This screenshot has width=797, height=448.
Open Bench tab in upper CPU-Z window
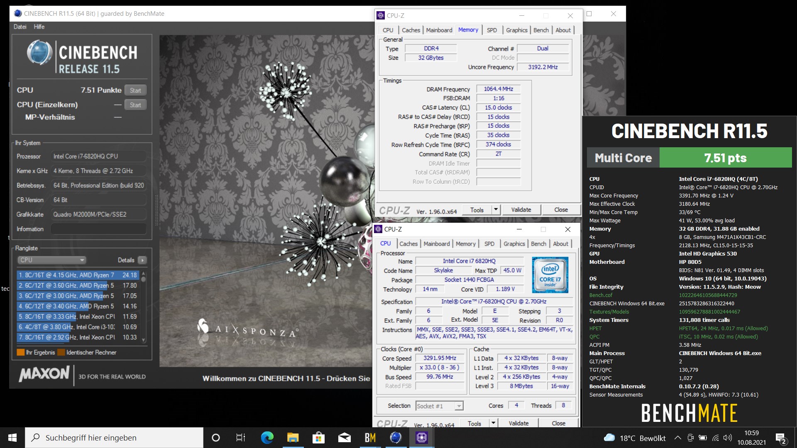(541, 30)
